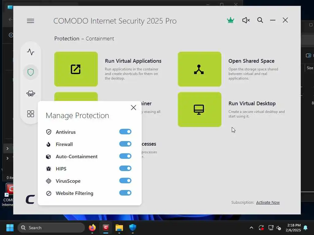The width and height of the screenshot is (314, 235).
Task: Click the sync status tray icon
Action: [x=261, y=228]
